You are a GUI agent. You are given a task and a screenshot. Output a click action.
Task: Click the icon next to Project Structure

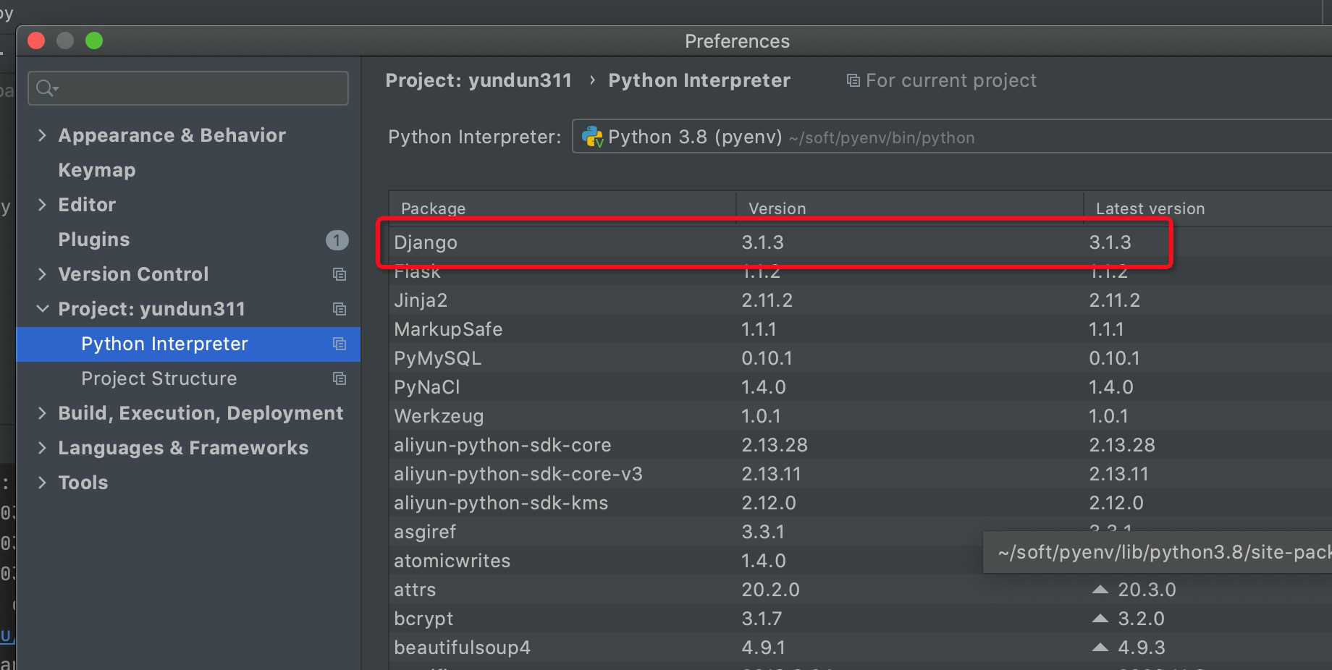point(340,378)
